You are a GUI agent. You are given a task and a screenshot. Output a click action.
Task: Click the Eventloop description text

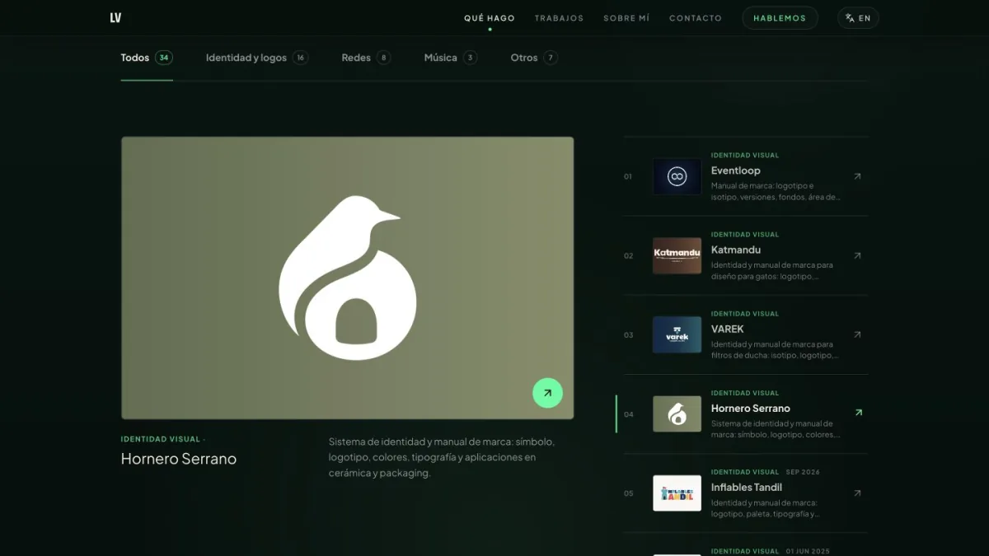point(776,191)
